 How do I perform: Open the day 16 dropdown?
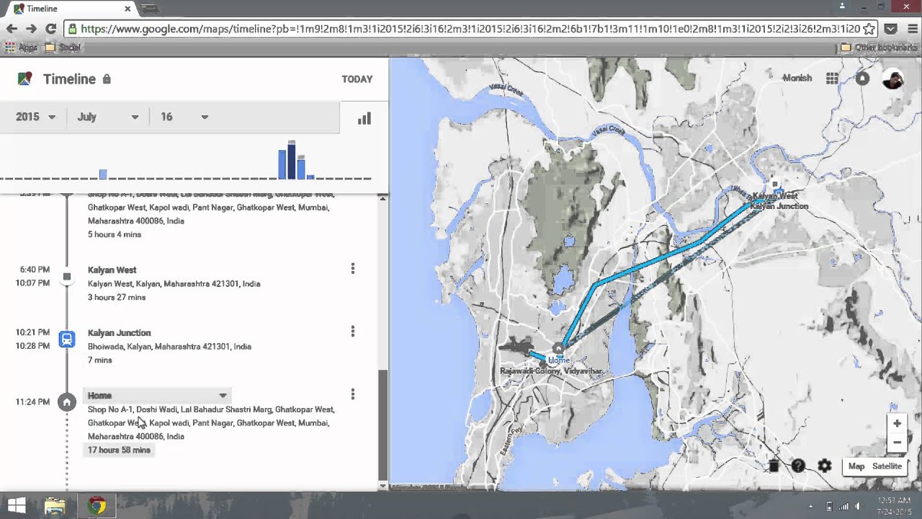pos(184,117)
